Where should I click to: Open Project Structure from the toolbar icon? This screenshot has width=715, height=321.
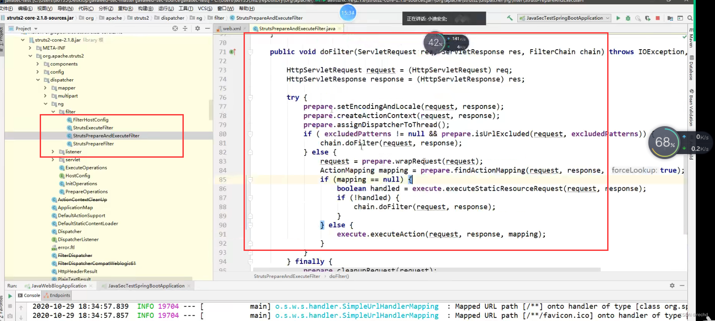point(670,18)
